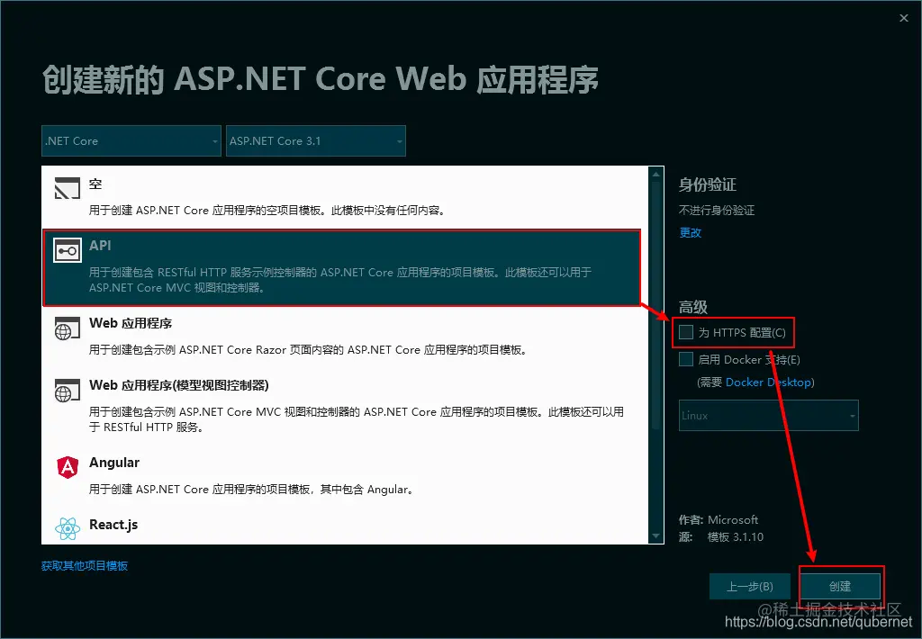Click the MVC Web 应用程序(模型视图控制器) icon
The width and height of the screenshot is (922, 639).
67,391
